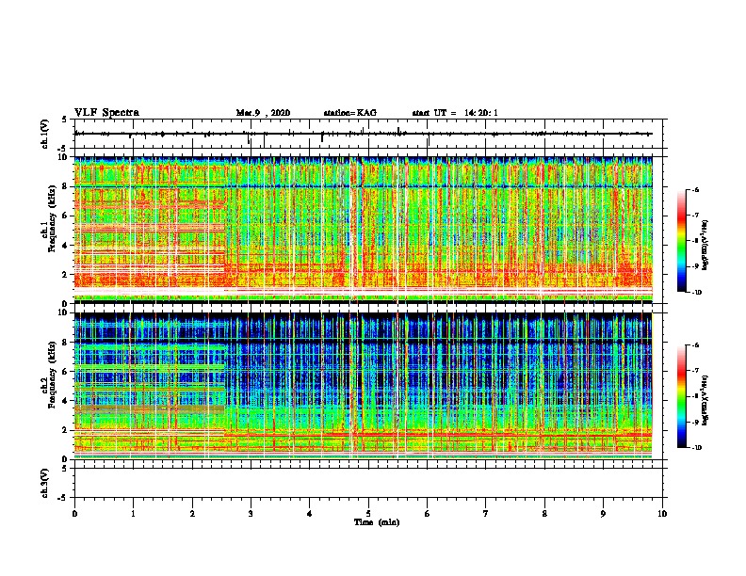The height and width of the screenshot is (576, 746).
Task: Click the "ch.3(V)" axis label
Action: tap(44, 483)
